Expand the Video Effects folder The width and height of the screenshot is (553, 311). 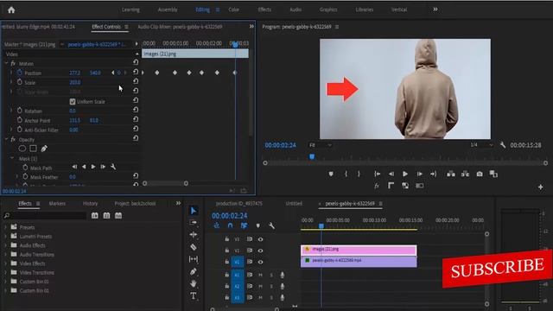point(5,263)
